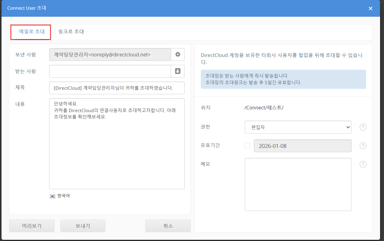Click the 2026-01-08 expiration date field

click(302, 146)
